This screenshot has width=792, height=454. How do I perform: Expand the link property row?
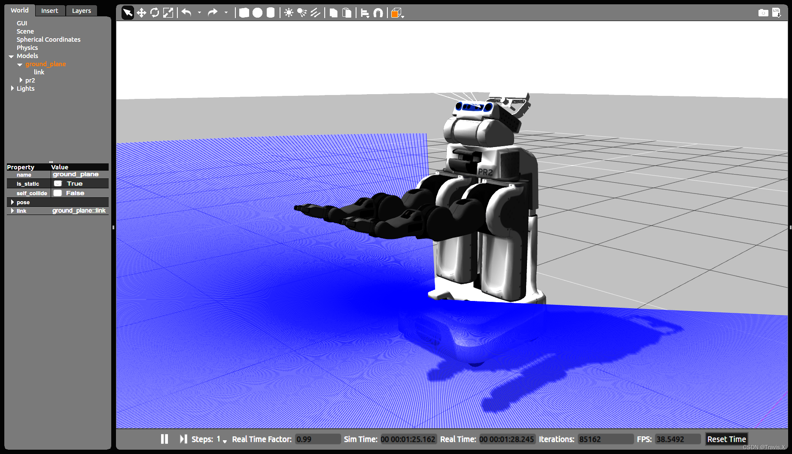12,211
